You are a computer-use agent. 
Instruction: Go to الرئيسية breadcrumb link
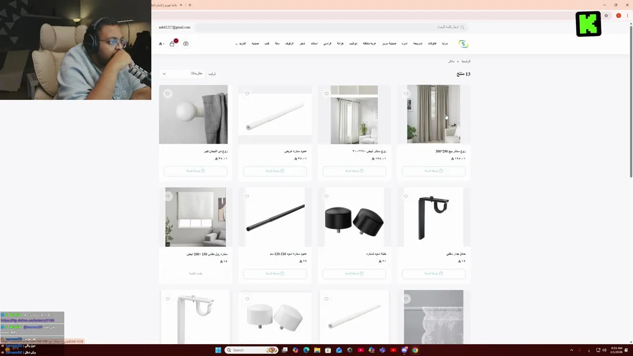click(x=466, y=61)
